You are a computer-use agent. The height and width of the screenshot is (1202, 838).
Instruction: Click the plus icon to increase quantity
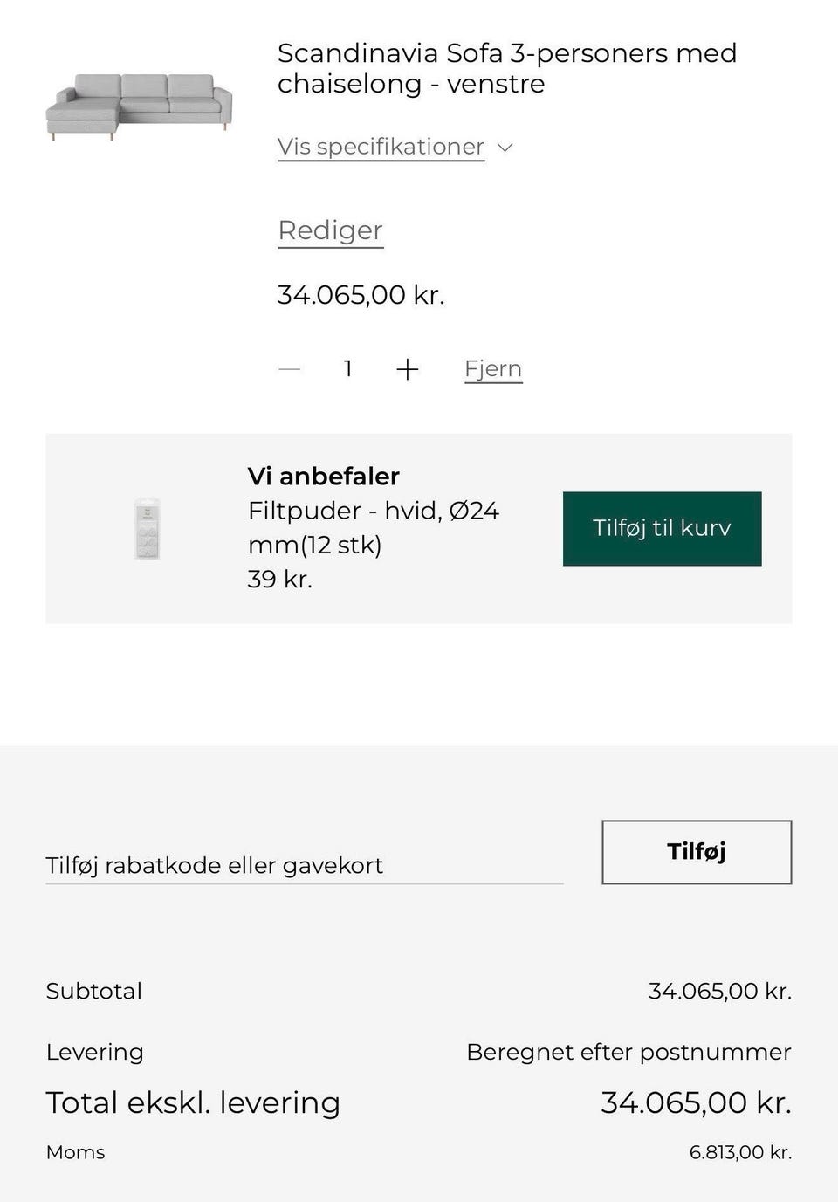408,368
